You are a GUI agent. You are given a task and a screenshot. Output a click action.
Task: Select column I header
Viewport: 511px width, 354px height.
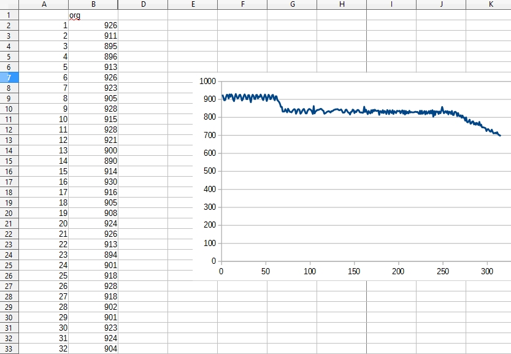click(391, 4)
